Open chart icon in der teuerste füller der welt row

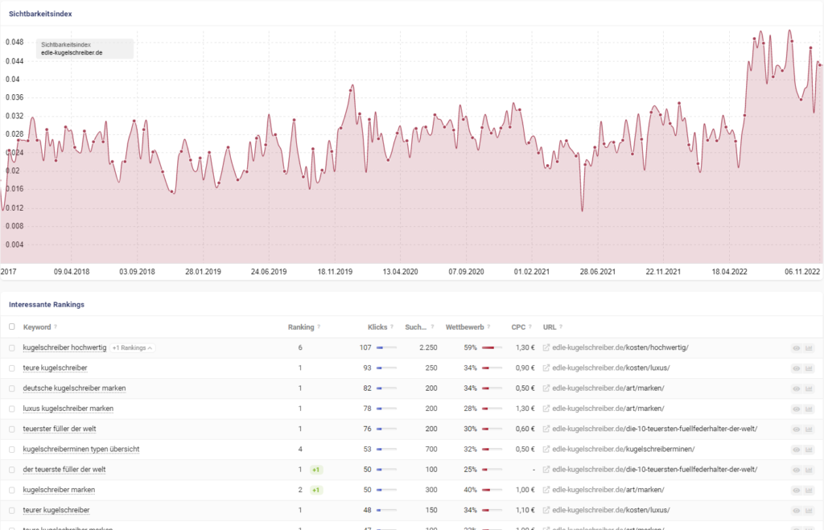coord(809,470)
